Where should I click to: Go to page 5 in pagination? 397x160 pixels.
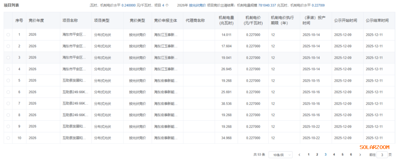point(342,154)
